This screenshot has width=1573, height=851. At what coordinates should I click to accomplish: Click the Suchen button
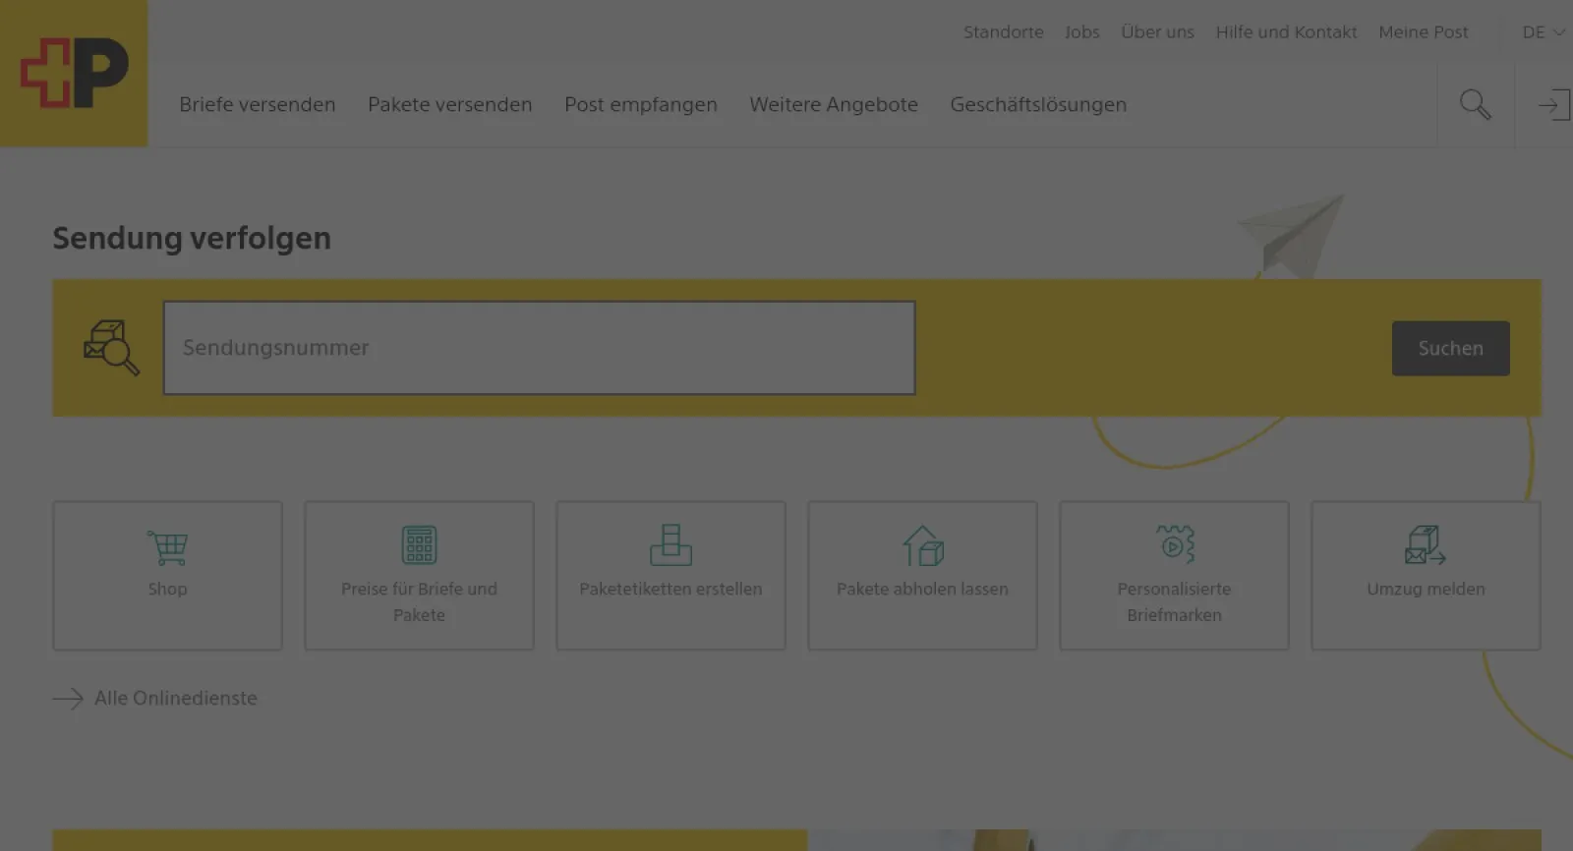pyautogui.click(x=1451, y=348)
